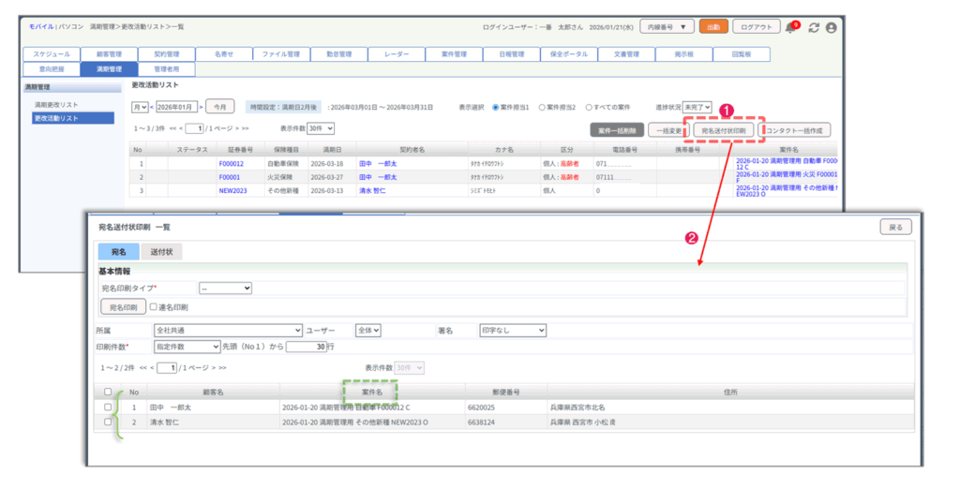
Task: Open the user account avatar icon
Action: (x=832, y=28)
